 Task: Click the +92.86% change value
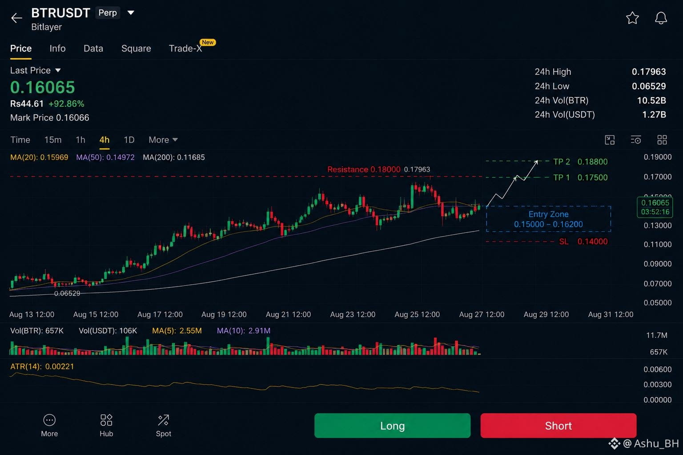pyautogui.click(x=66, y=104)
